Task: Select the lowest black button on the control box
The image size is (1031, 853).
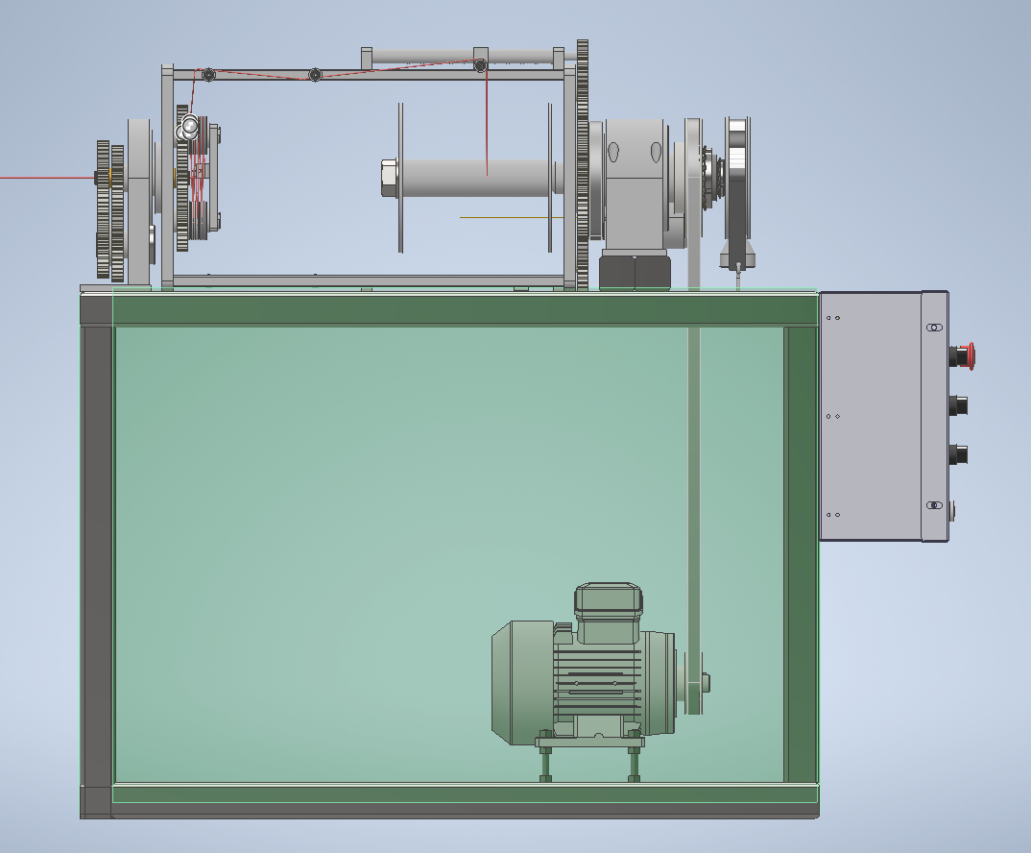Action: 959,454
